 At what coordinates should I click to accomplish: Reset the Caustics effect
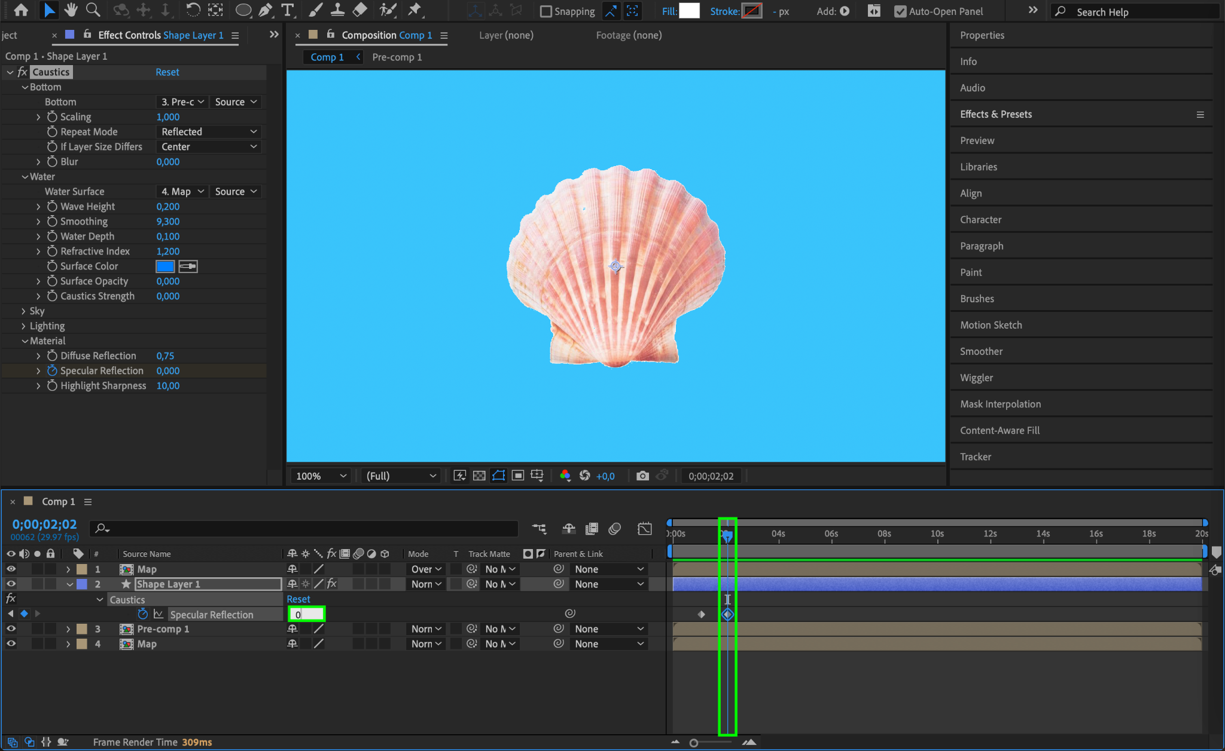coord(167,72)
